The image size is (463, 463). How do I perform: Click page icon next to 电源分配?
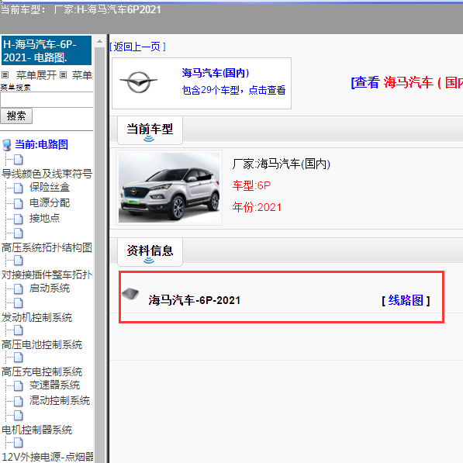(19, 203)
